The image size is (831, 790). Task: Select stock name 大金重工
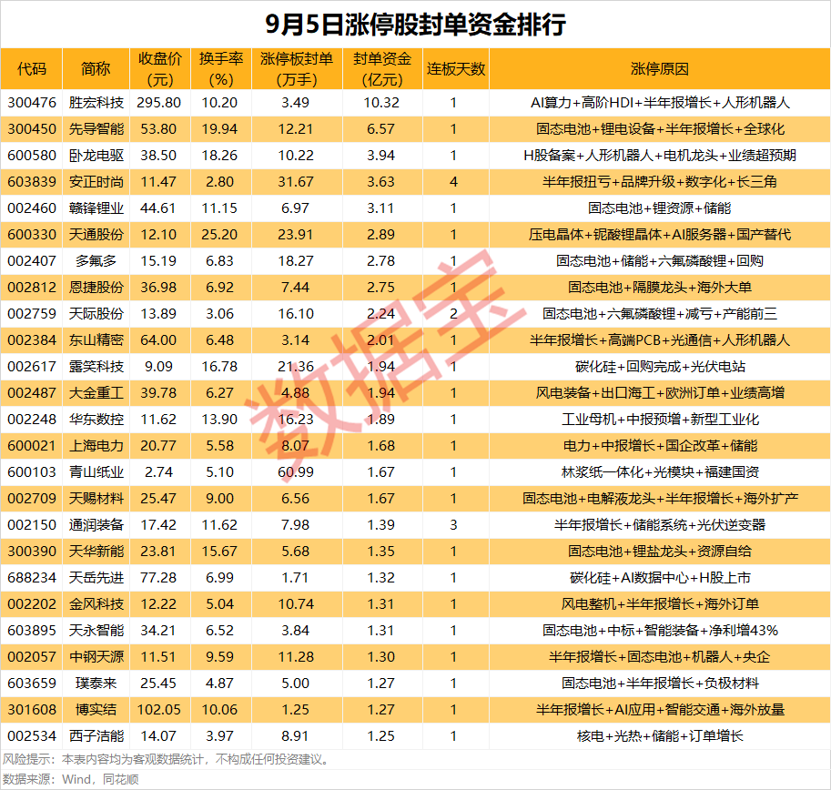click(x=96, y=393)
